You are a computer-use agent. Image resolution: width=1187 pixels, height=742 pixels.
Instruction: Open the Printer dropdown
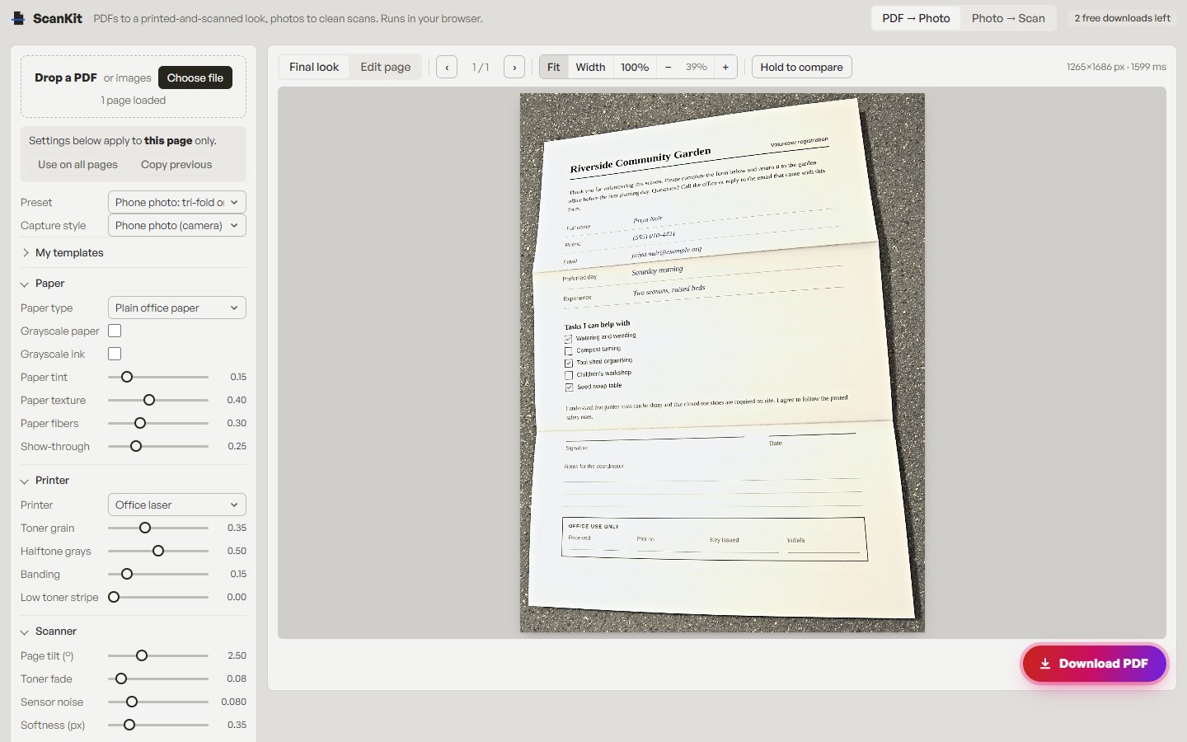177,505
